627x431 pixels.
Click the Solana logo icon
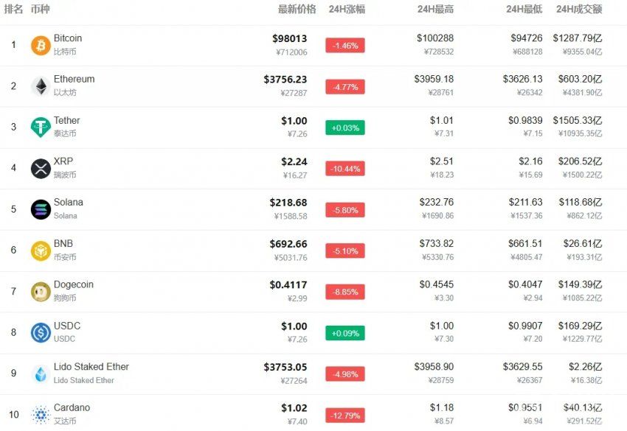pos(41,209)
